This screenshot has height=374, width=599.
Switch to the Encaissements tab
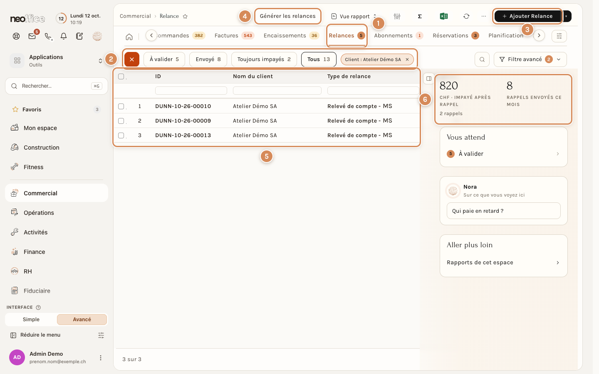(291, 36)
